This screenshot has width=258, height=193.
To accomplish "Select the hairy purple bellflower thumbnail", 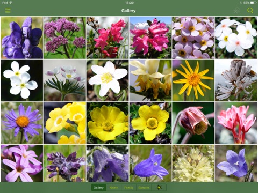I will (107, 164).
